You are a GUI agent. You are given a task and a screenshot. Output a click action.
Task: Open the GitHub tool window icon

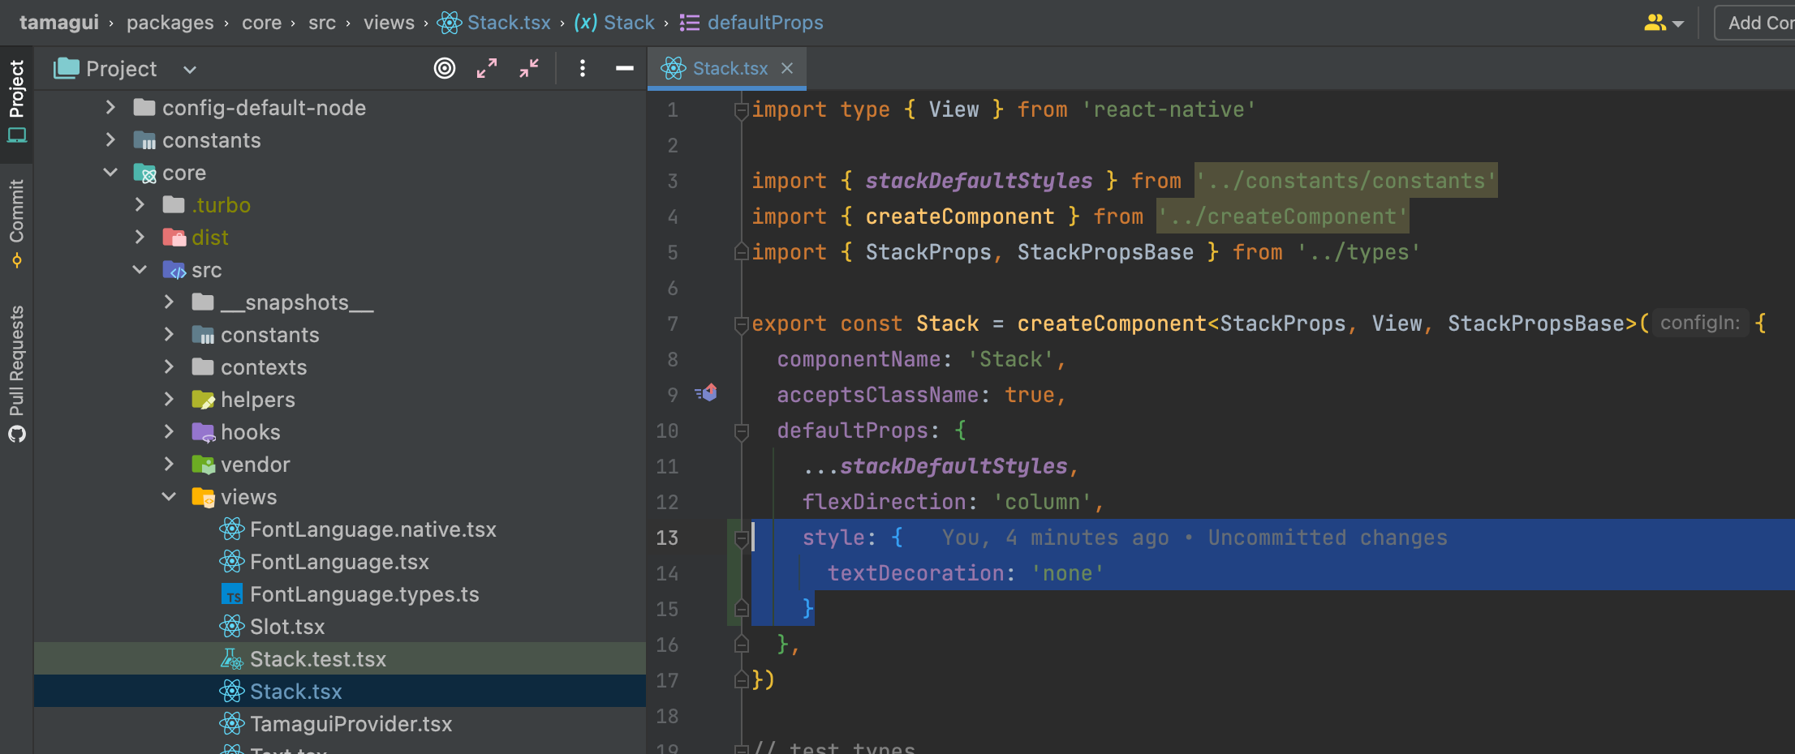pyautogui.click(x=17, y=434)
